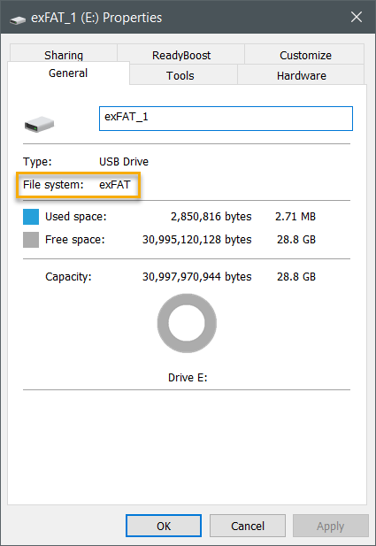Go to the Tools tab
The width and height of the screenshot is (376, 546).
[180, 75]
